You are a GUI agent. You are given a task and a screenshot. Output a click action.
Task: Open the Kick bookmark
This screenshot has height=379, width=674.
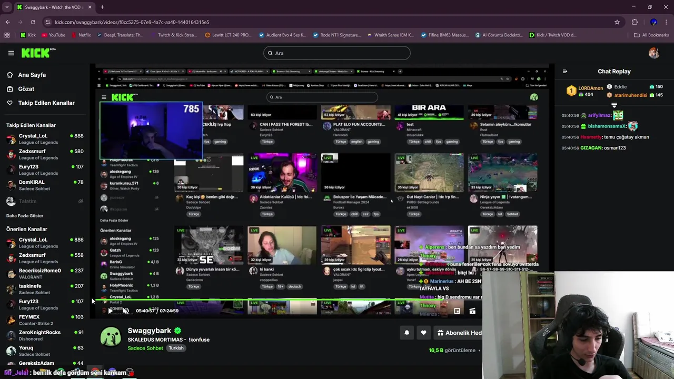click(x=28, y=35)
